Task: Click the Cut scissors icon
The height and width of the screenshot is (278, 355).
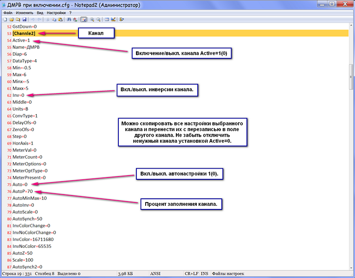Action: click(x=47, y=19)
